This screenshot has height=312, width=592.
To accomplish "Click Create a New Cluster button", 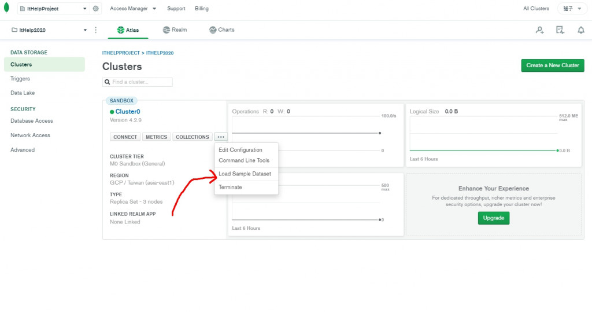I will tap(552, 65).
